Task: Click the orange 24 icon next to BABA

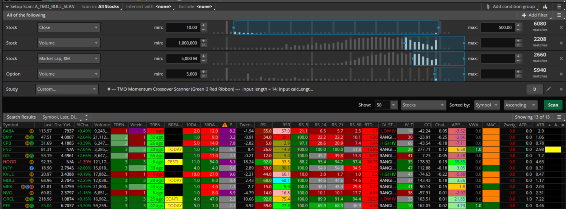Action: tap(32, 131)
